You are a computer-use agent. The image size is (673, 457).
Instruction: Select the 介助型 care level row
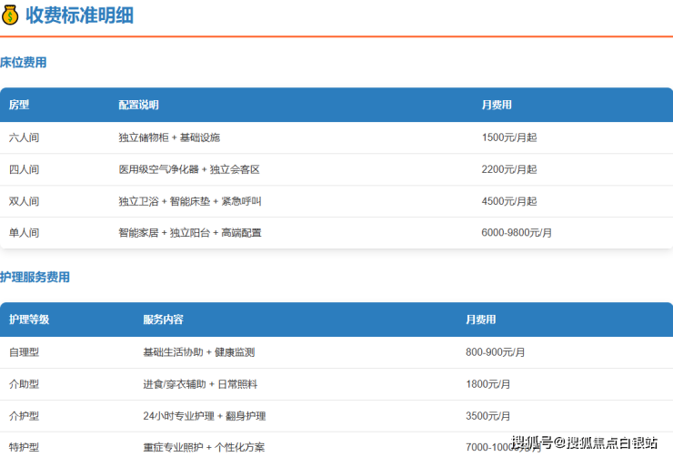point(25,384)
